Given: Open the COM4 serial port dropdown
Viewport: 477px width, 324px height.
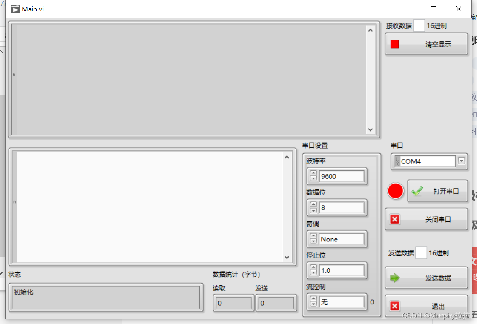Looking at the screenshot, I should (461, 161).
